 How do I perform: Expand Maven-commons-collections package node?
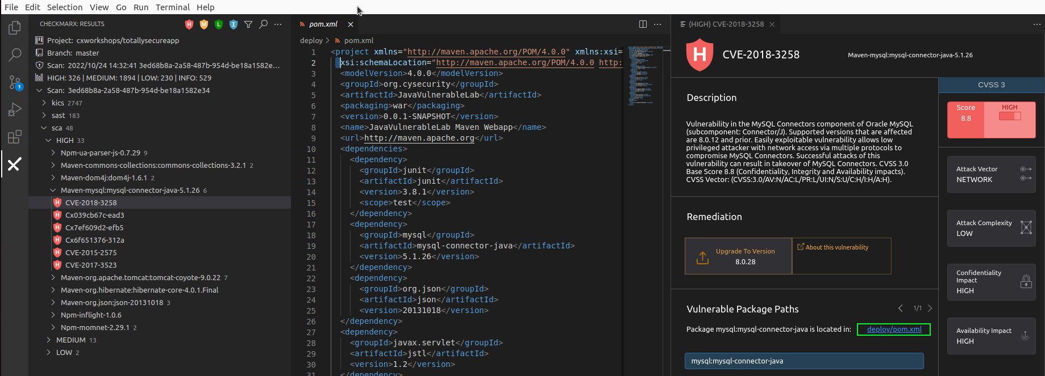coord(53,165)
